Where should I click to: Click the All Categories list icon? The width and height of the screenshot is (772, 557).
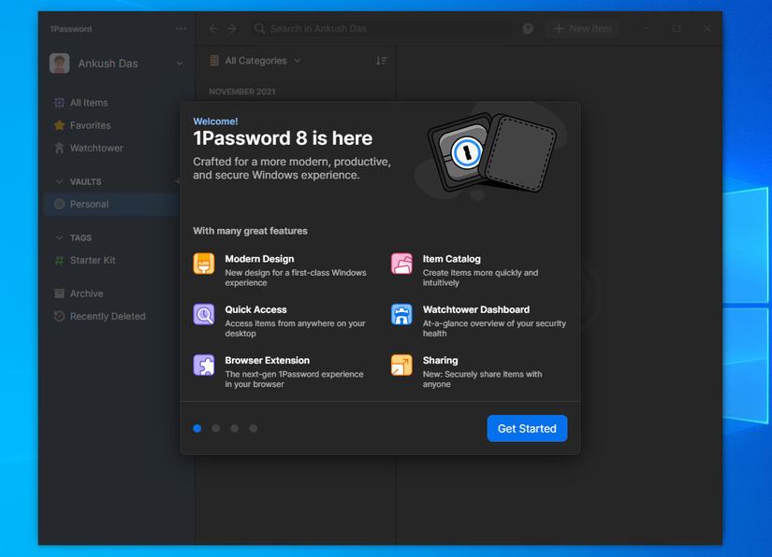coord(214,61)
